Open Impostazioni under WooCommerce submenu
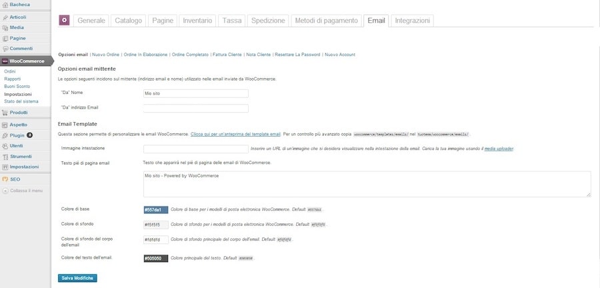The width and height of the screenshot is (600, 288). [x=18, y=95]
